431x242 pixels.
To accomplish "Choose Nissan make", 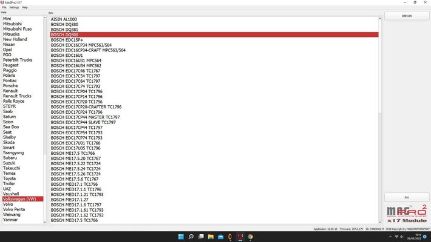I will (x=22, y=44).
